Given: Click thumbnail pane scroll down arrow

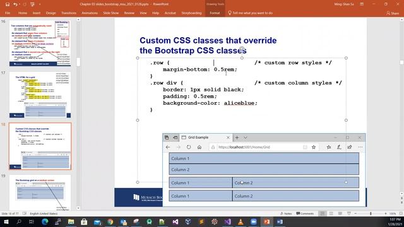Looking at the screenshot, I should [x=78, y=208].
